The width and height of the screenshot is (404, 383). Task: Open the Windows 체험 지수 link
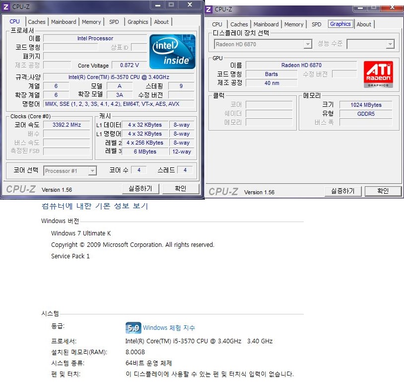(x=169, y=328)
